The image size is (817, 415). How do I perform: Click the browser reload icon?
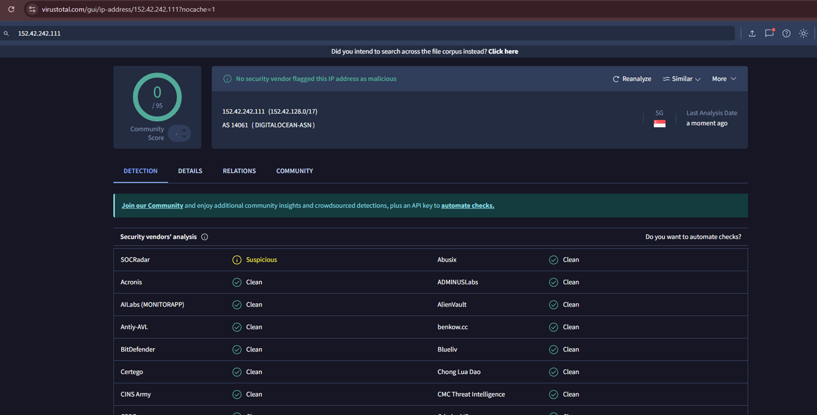point(11,9)
